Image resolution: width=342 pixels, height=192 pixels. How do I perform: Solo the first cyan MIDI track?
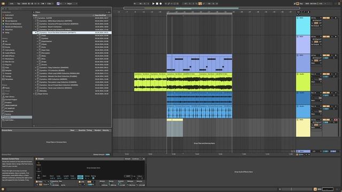(x=332, y=18)
